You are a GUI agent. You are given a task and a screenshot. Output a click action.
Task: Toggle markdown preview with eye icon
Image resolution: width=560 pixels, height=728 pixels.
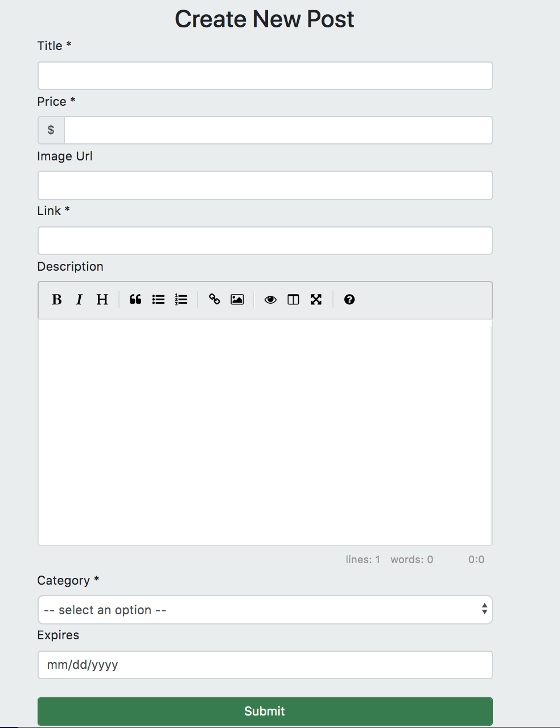[x=270, y=300]
